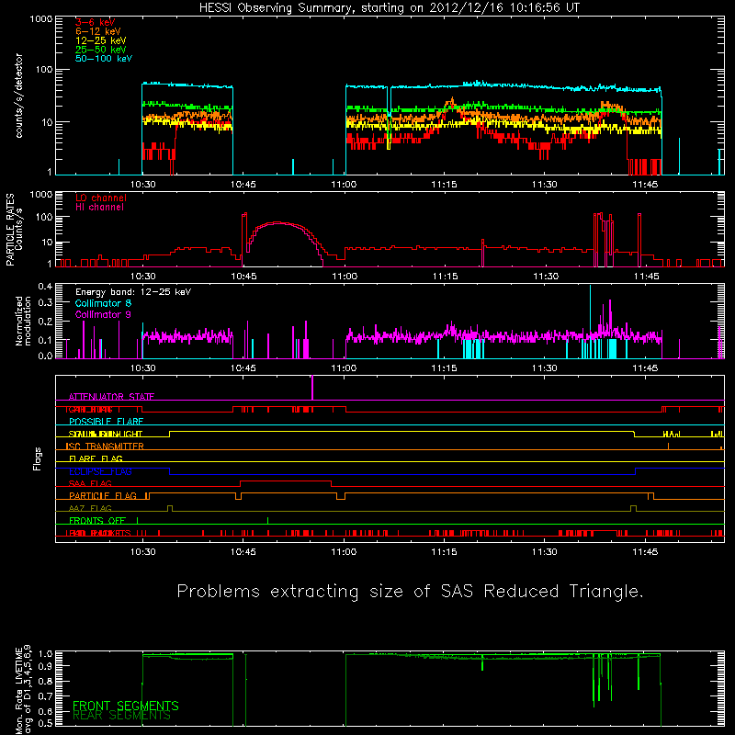Click the 100 tick on the particle rates axis
735x735 pixels.
pos(44,218)
